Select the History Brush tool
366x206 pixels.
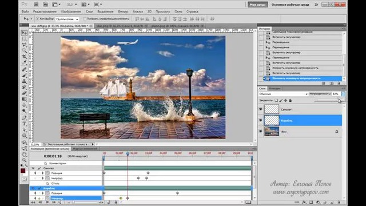(x=24, y=87)
